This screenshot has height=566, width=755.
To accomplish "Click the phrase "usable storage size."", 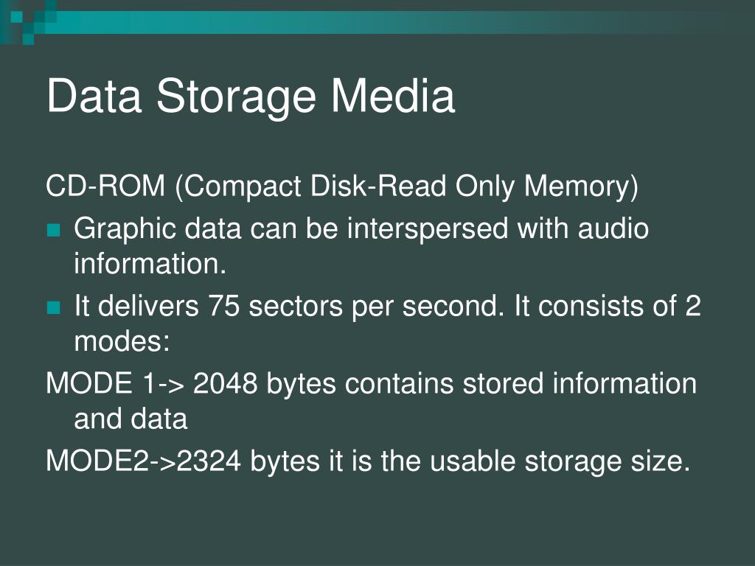I will pyautogui.click(x=560, y=461).
